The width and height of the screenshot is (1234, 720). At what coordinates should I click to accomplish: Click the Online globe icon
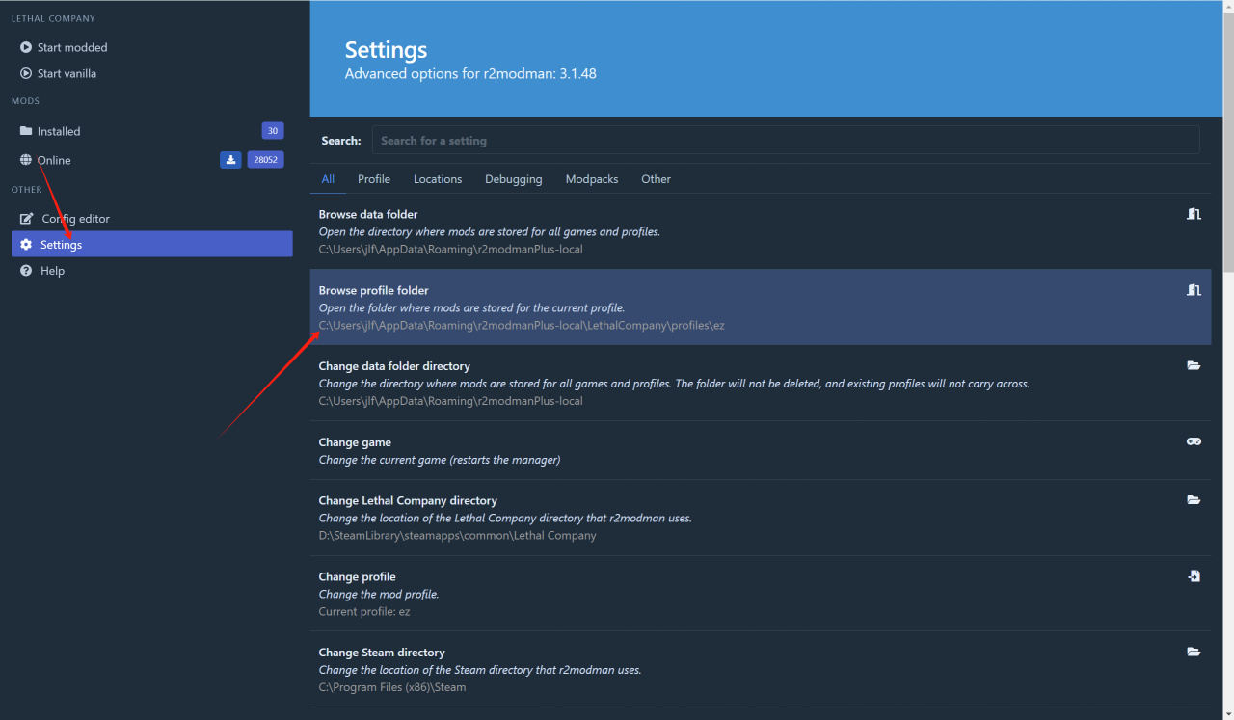pyautogui.click(x=26, y=160)
